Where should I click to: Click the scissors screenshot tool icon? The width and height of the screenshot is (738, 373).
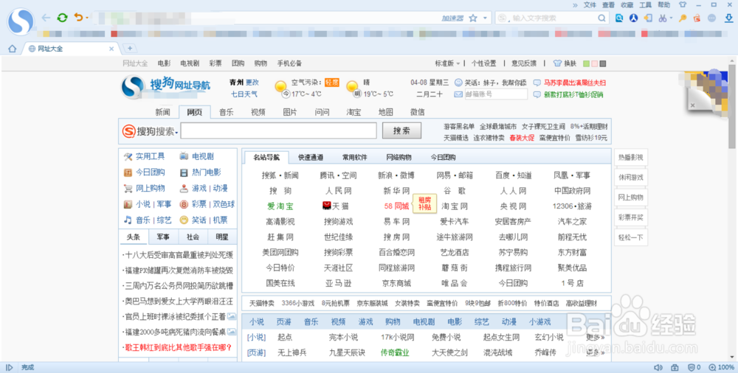coord(662,18)
